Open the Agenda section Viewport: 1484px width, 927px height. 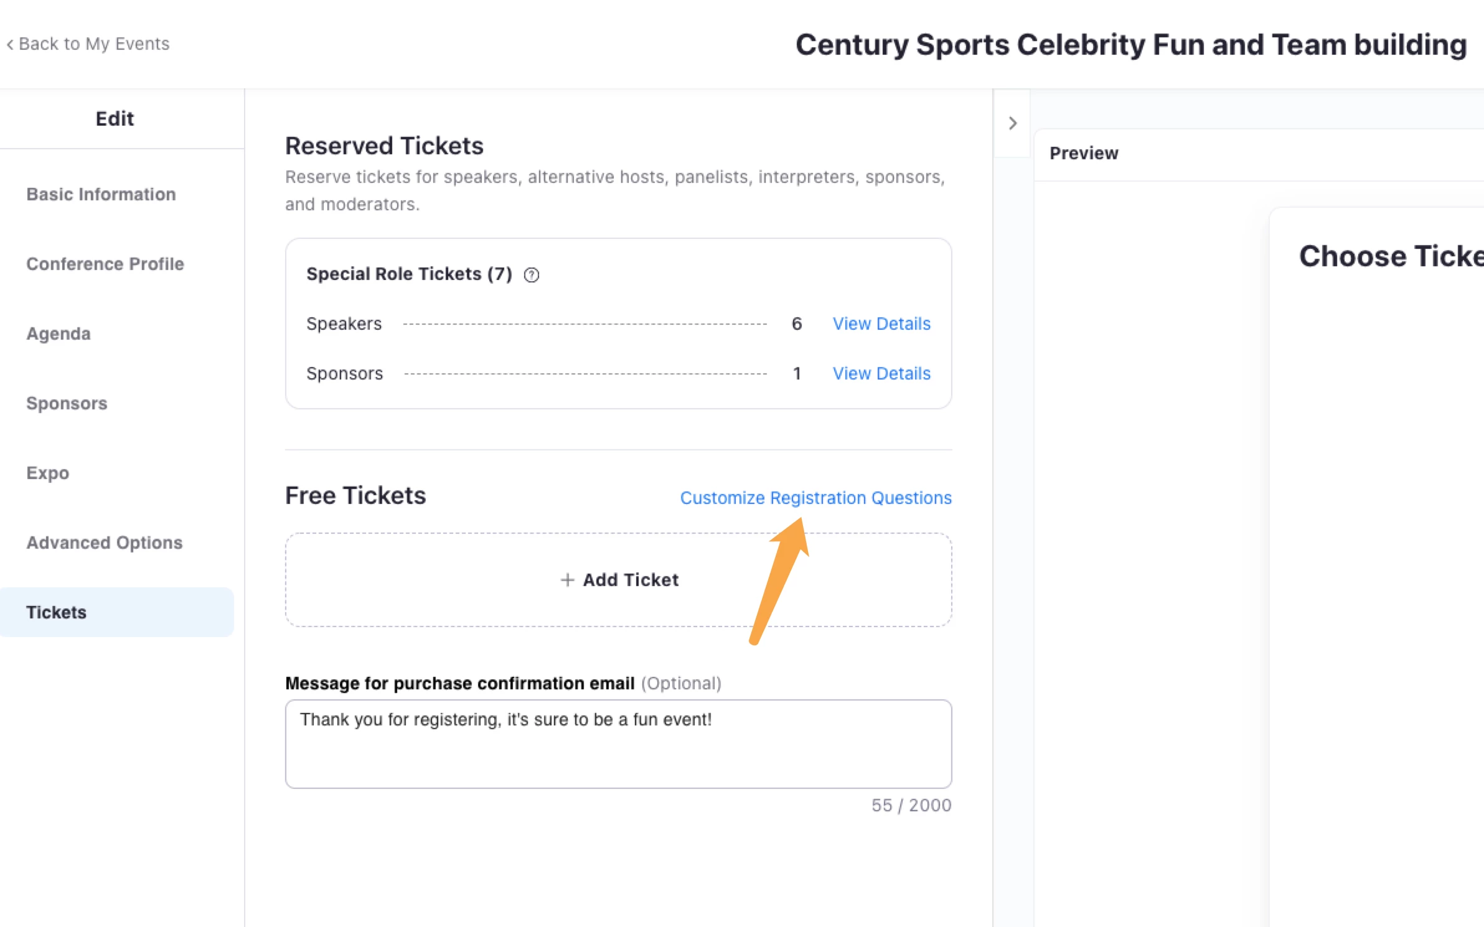coord(59,333)
